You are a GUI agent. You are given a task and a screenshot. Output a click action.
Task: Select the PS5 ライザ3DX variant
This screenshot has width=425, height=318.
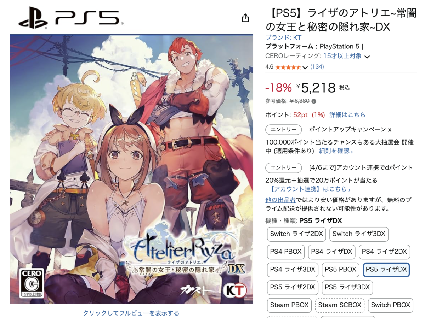[x=347, y=287]
